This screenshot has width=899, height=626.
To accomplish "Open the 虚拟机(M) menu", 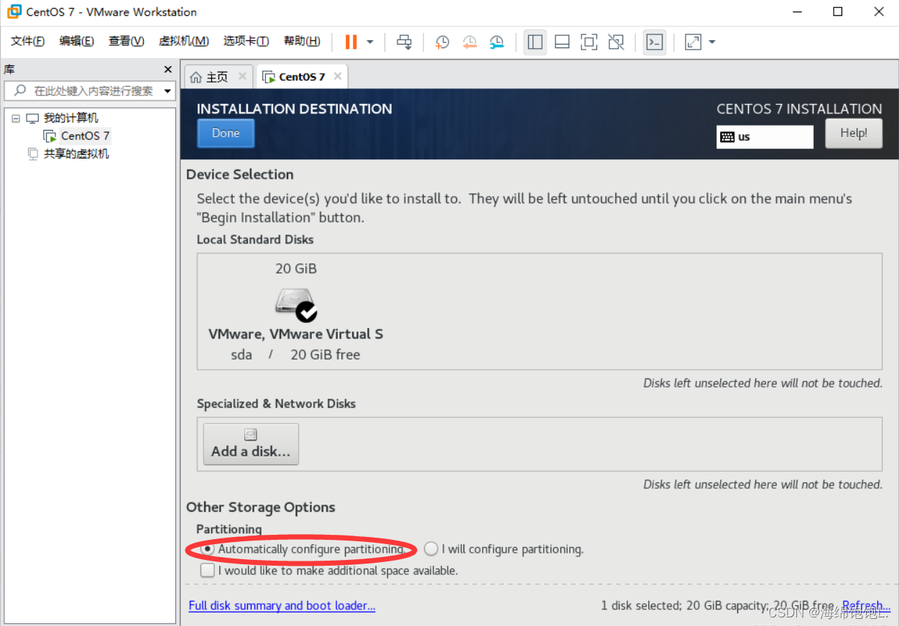I will (183, 41).
